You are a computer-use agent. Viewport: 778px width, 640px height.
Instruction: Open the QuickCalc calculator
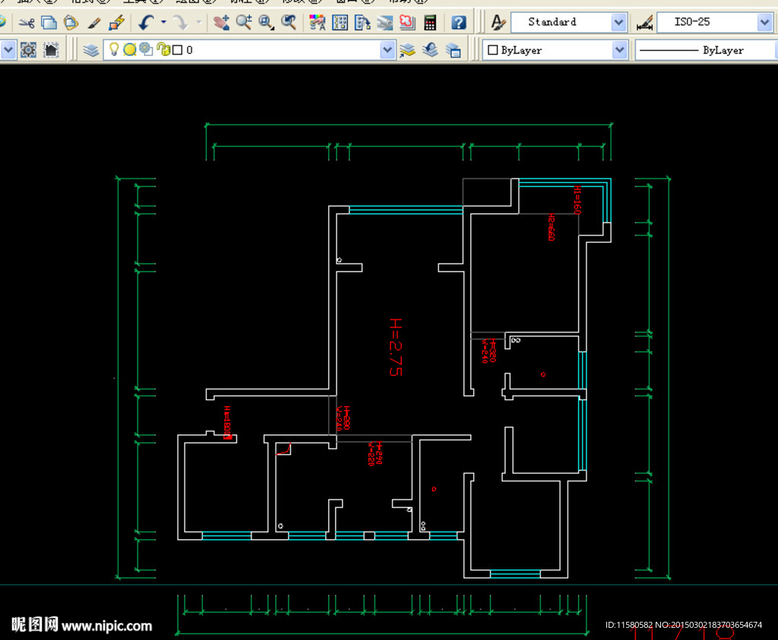click(x=430, y=23)
